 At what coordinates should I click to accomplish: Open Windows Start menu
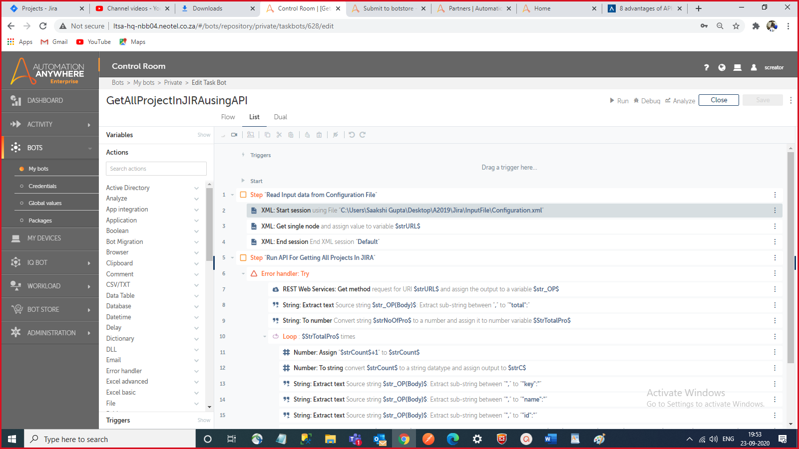[12, 439]
